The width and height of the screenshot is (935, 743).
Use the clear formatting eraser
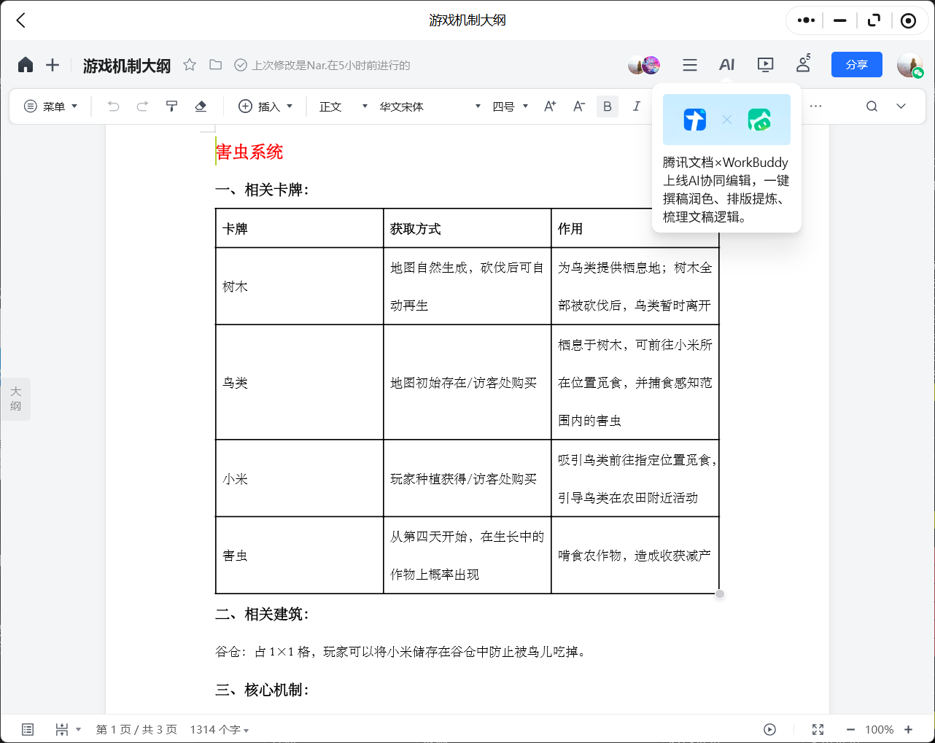[201, 106]
